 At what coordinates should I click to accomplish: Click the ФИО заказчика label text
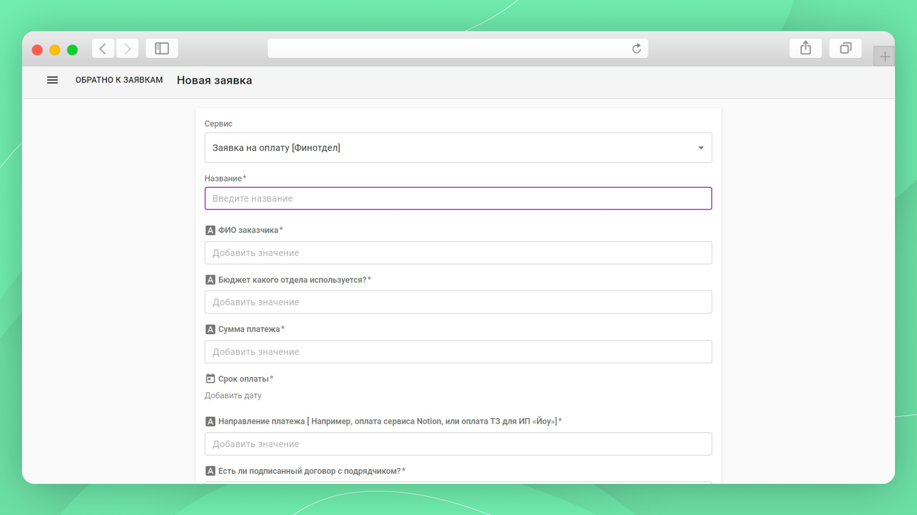(x=250, y=230)
